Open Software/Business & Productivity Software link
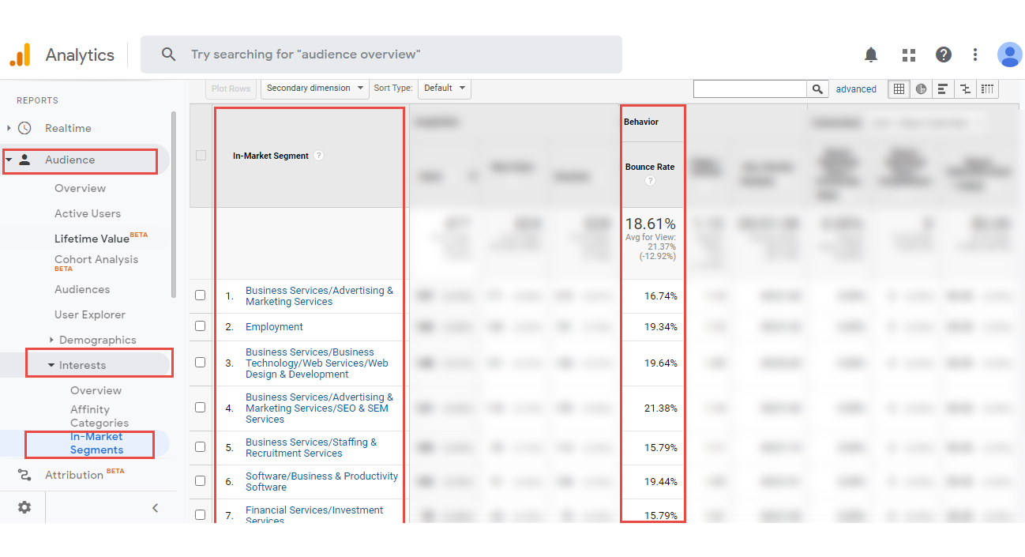Screen dimensions: 1025x557 pos(321,481)
